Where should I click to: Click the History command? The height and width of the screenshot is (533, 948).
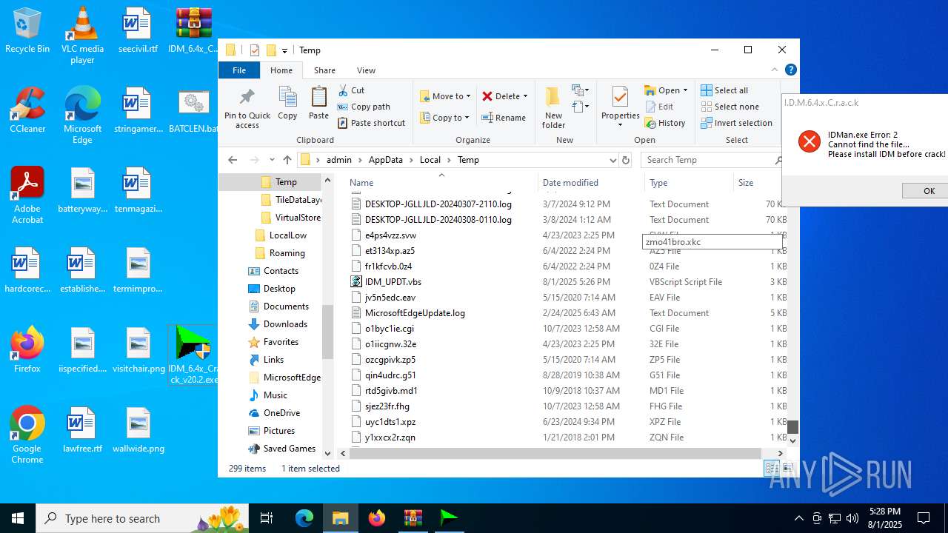coord(665,123)
